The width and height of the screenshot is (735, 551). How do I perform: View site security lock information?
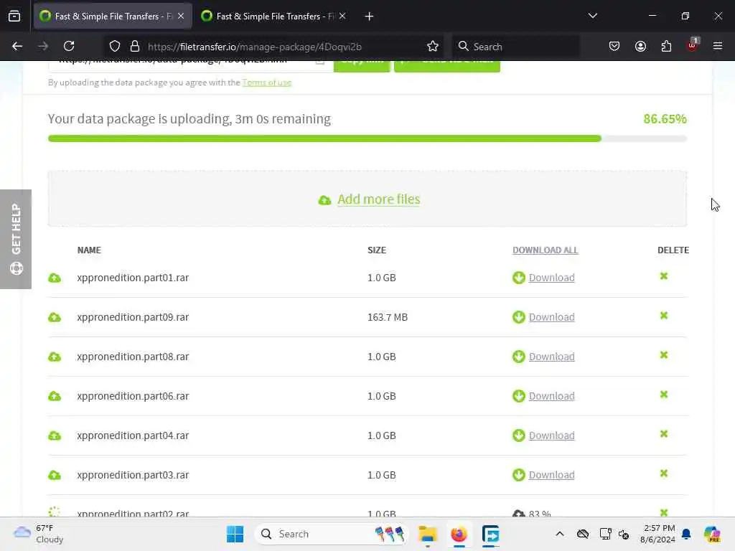click(x=135, y=47)
